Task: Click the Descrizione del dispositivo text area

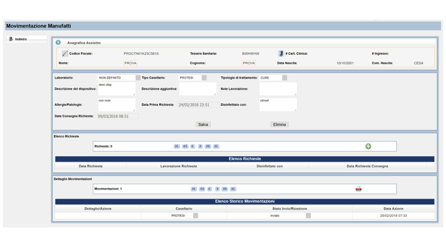Action: pos(117,89)
